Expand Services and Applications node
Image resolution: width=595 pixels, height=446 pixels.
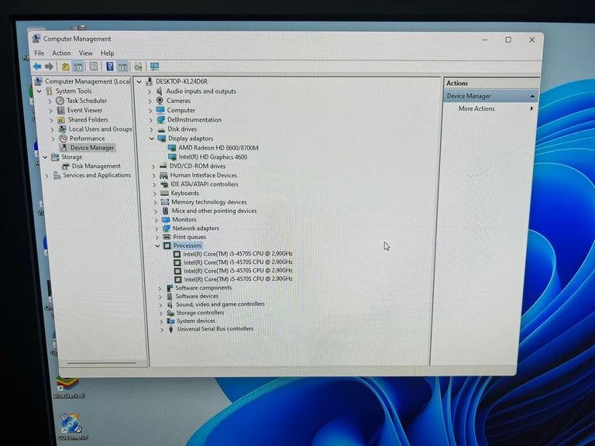46,176
